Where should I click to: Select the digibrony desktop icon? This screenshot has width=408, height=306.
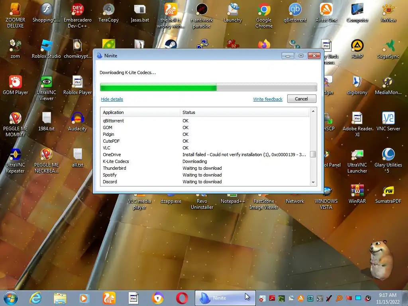357,85
